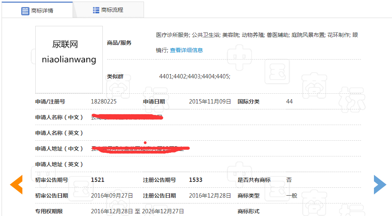Click preliminary announcement date 2016年09月27日

pos(112,196)
